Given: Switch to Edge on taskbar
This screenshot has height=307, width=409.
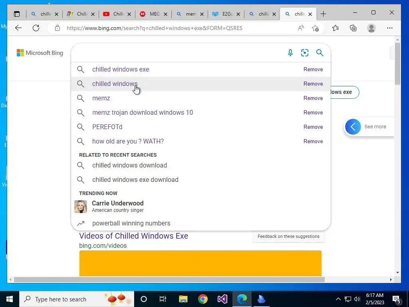Looking at the screenshot, I should point(242,299).
